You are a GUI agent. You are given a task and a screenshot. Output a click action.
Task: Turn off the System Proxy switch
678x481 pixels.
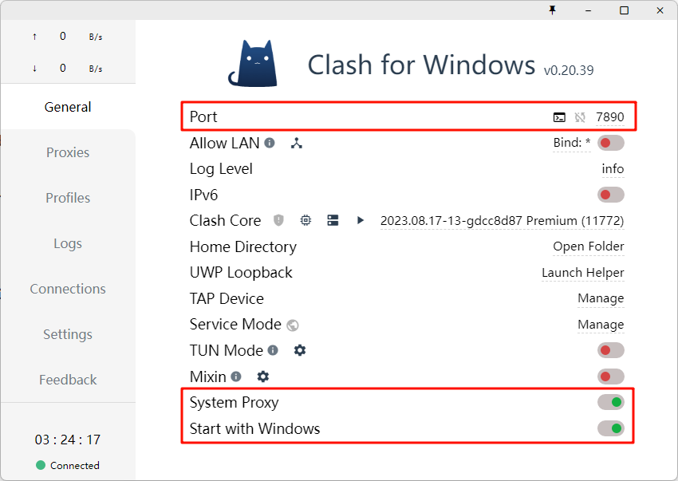[x=611, y=402]
